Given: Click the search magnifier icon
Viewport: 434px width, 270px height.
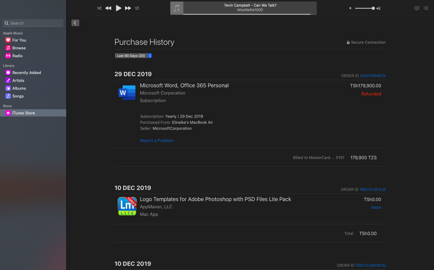Looking at the screenshot, I should 7,23.
